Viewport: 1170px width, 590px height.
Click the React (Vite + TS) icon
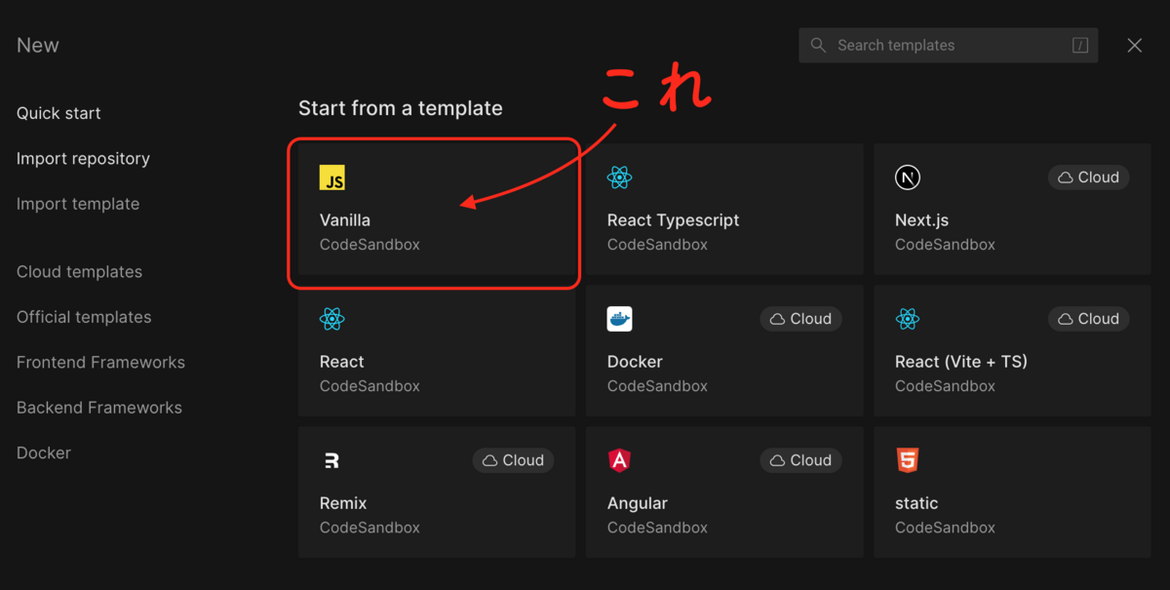click(x=908, y=318)
